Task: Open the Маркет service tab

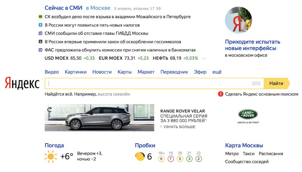Action: click(146, 72)
